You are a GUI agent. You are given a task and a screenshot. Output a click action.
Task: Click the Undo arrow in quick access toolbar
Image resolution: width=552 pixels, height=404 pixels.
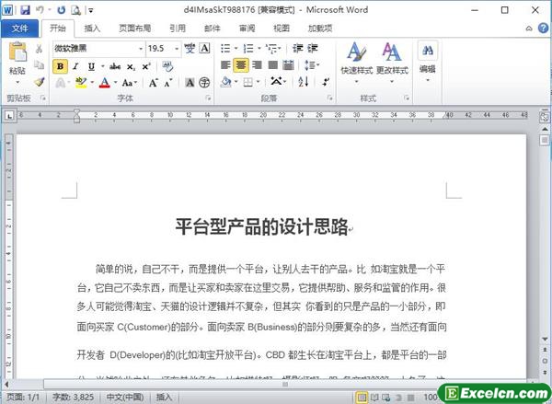coord(40,10)
